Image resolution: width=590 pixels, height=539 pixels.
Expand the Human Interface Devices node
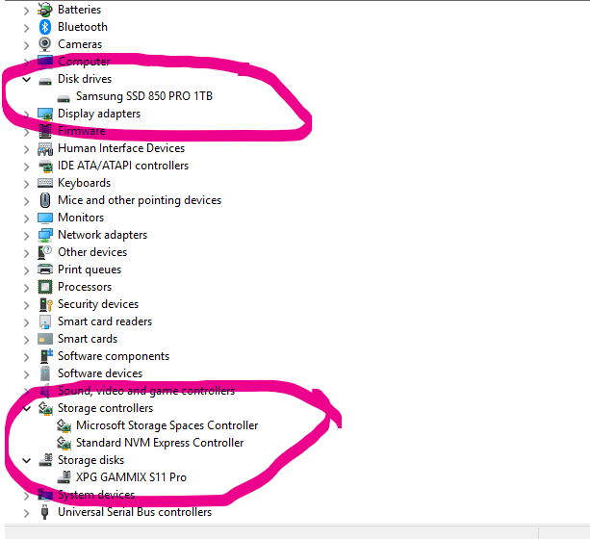pyautogui.click(x=26, y=149)
